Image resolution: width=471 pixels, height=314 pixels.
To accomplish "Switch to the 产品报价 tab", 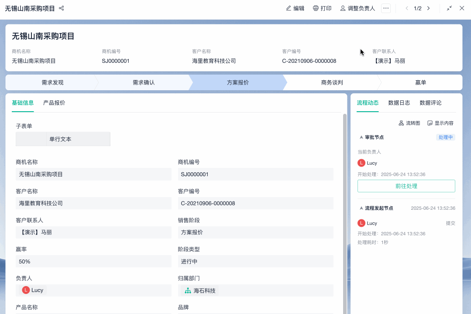I will click(x=54, y=103).
